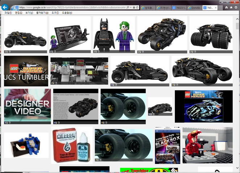
Task: Open the second-row Tumbler side-view image
Action: coord(140,71)
